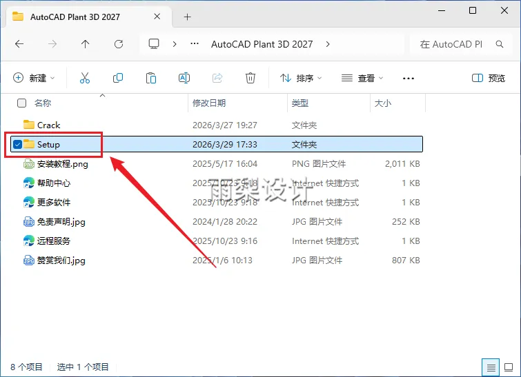Click the search magnifier icon
Image resolution: width=521 pixels, height=377 pixels.
500,44
